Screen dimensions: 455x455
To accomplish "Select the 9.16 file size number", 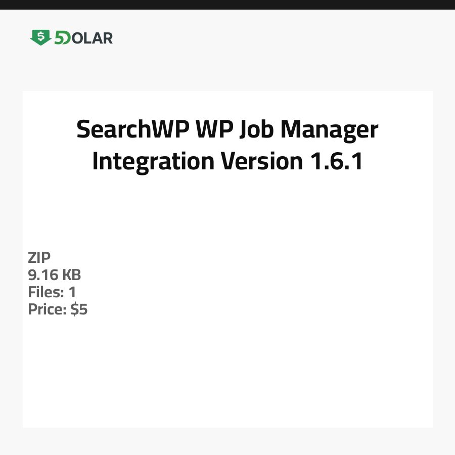I will 42,275.
